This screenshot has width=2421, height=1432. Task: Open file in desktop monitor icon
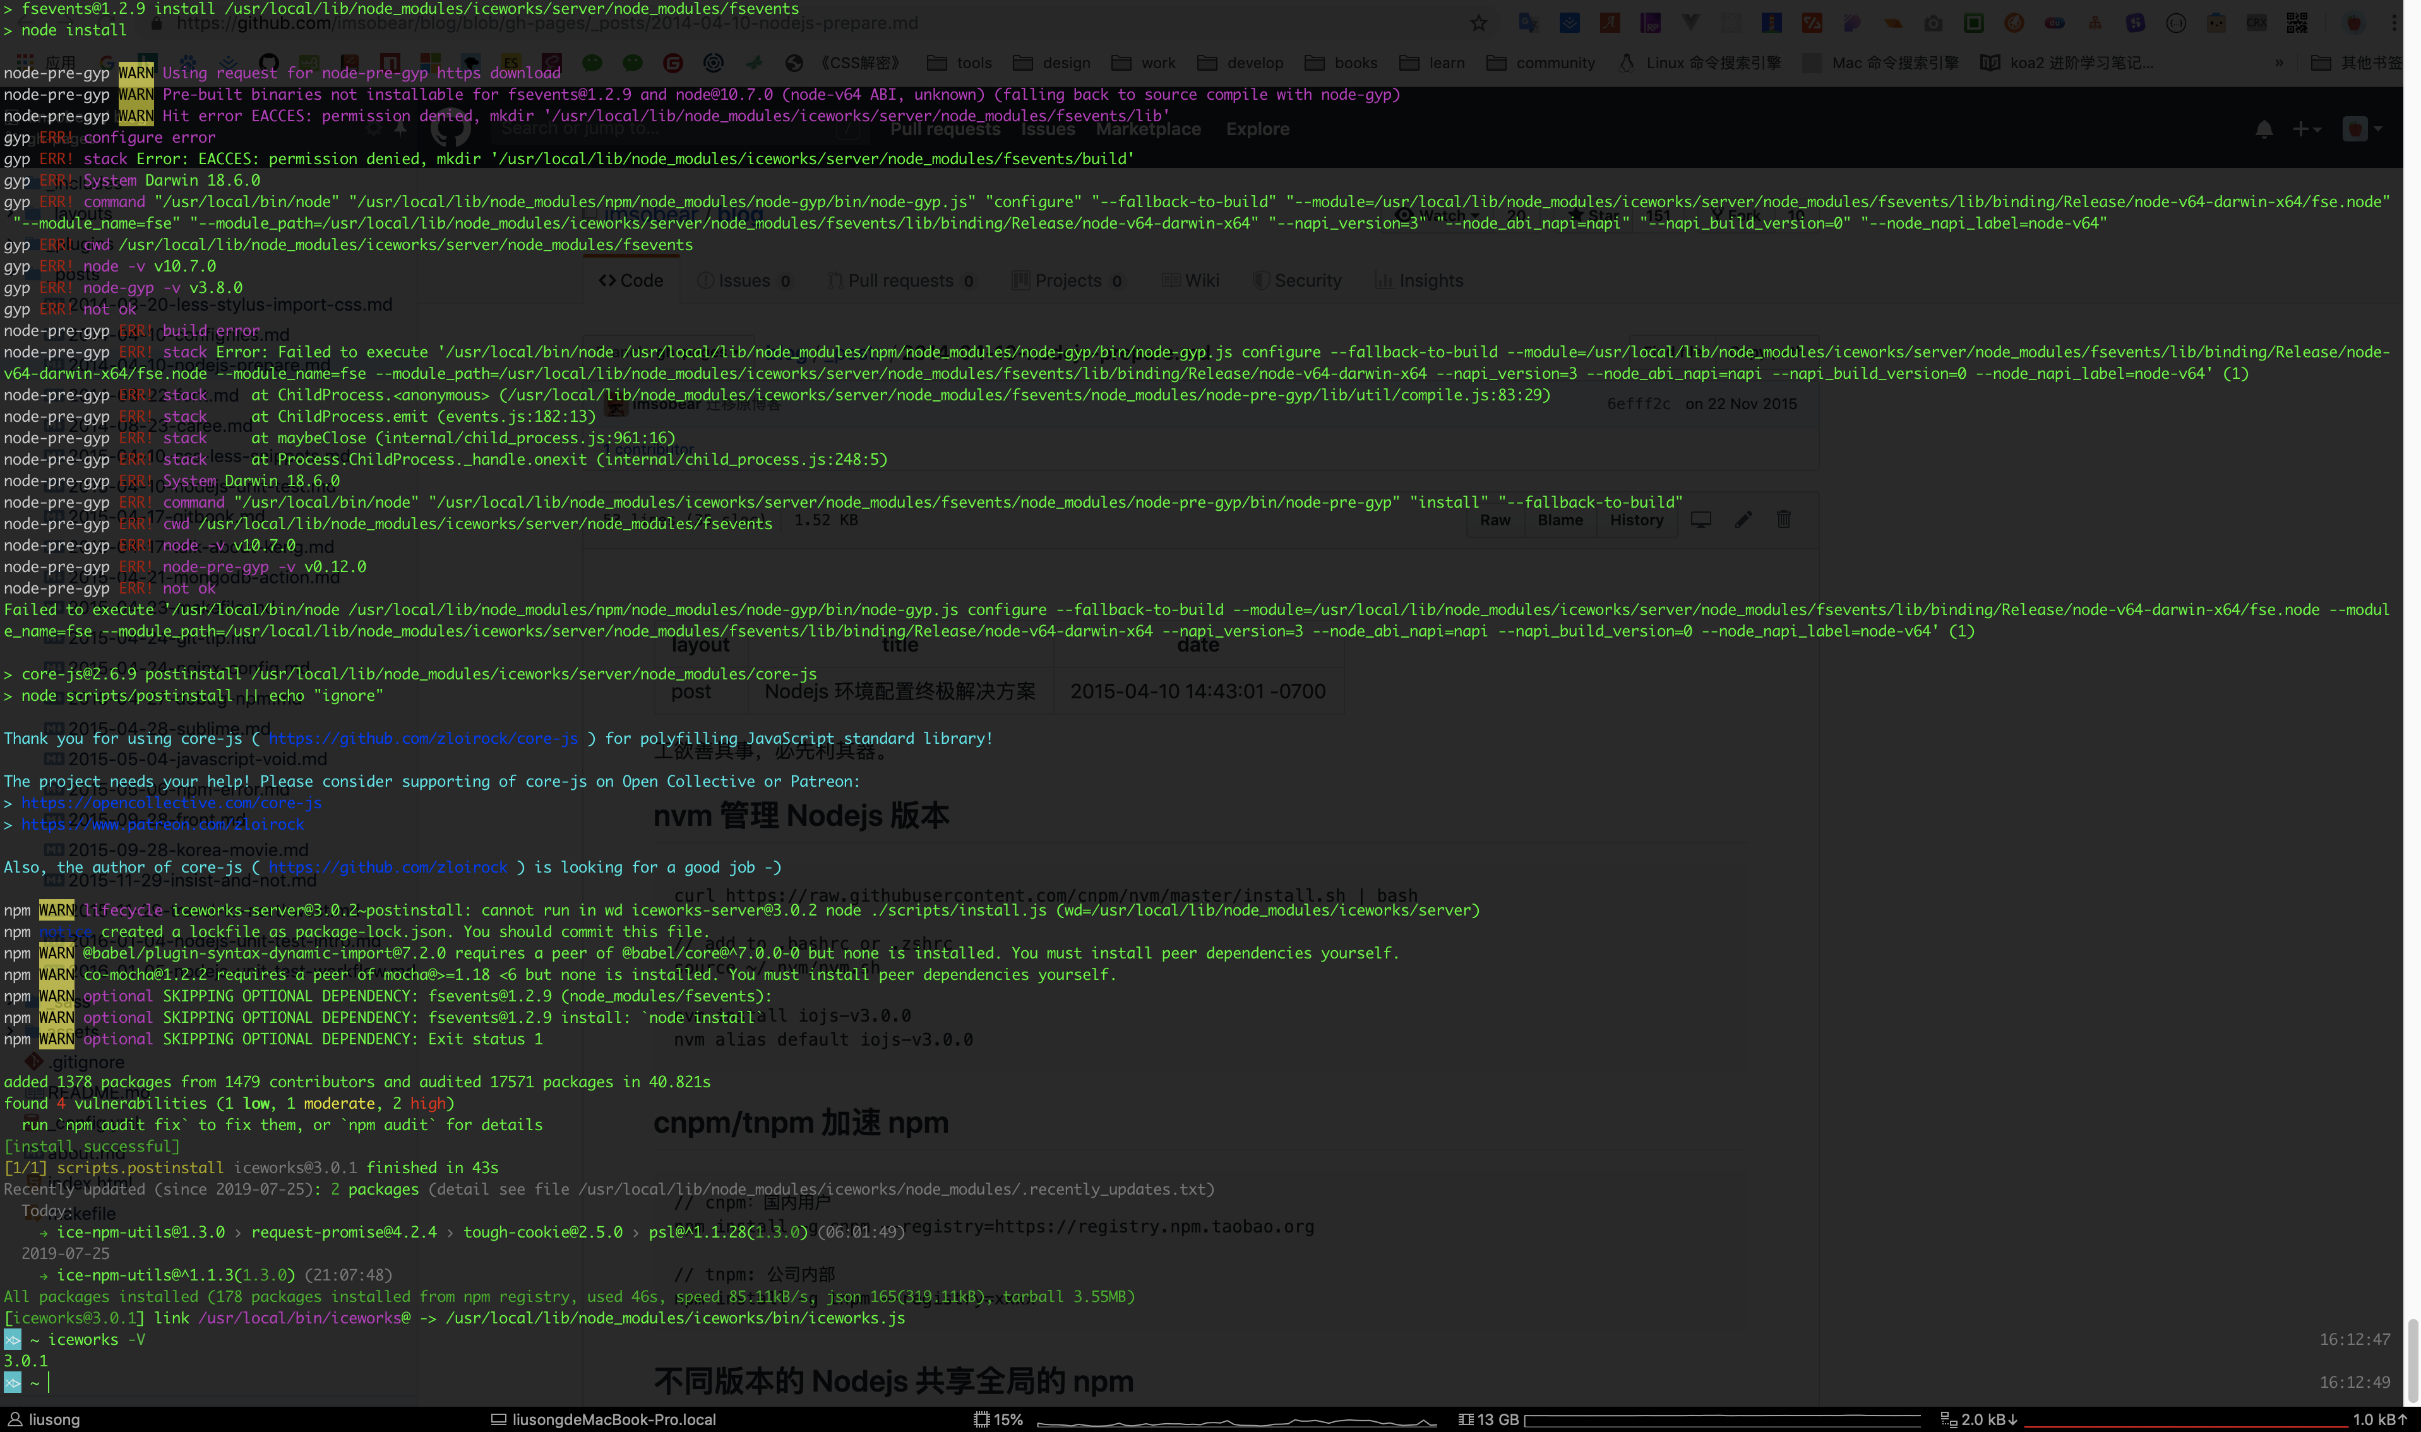point(1701,519)
